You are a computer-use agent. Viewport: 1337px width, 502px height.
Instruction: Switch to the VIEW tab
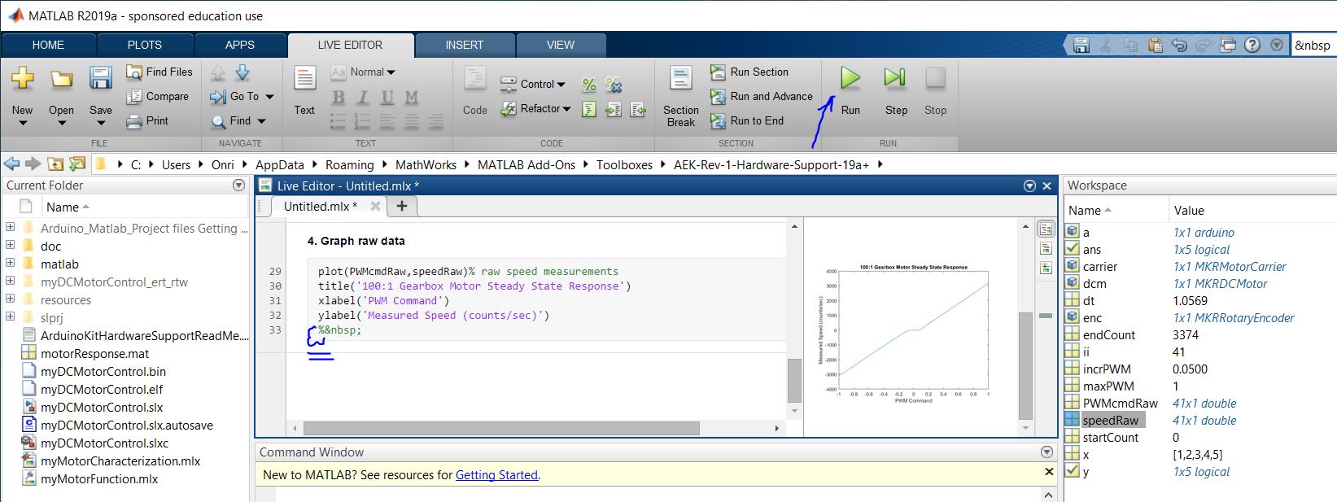pos(561,45)
